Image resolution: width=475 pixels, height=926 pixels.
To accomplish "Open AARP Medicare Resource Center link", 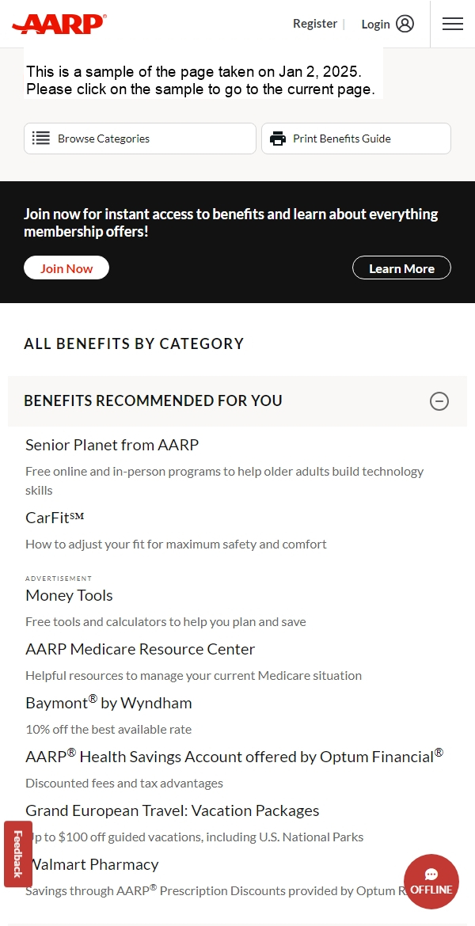I will pyautogui.click(x=140, y=649).
